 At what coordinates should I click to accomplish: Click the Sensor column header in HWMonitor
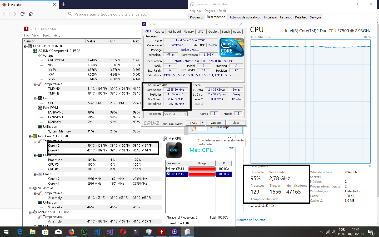[54, 41]
